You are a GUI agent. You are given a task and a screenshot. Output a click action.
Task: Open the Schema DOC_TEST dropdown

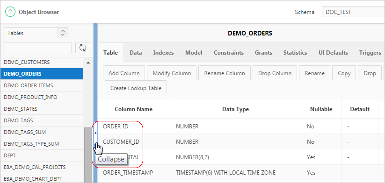point(353,12)
